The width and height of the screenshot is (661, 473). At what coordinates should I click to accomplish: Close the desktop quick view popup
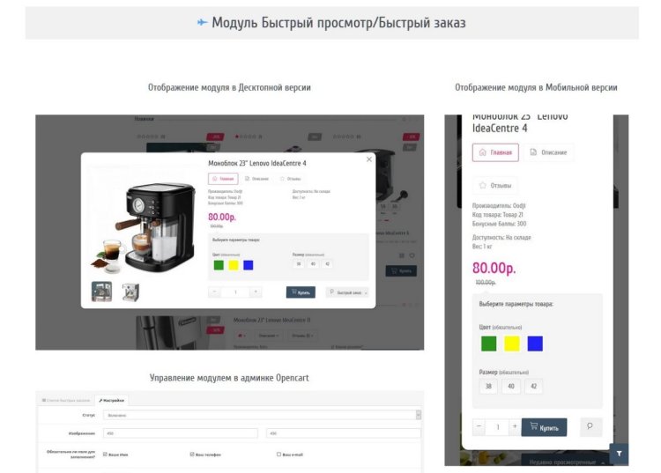[368, 159]
